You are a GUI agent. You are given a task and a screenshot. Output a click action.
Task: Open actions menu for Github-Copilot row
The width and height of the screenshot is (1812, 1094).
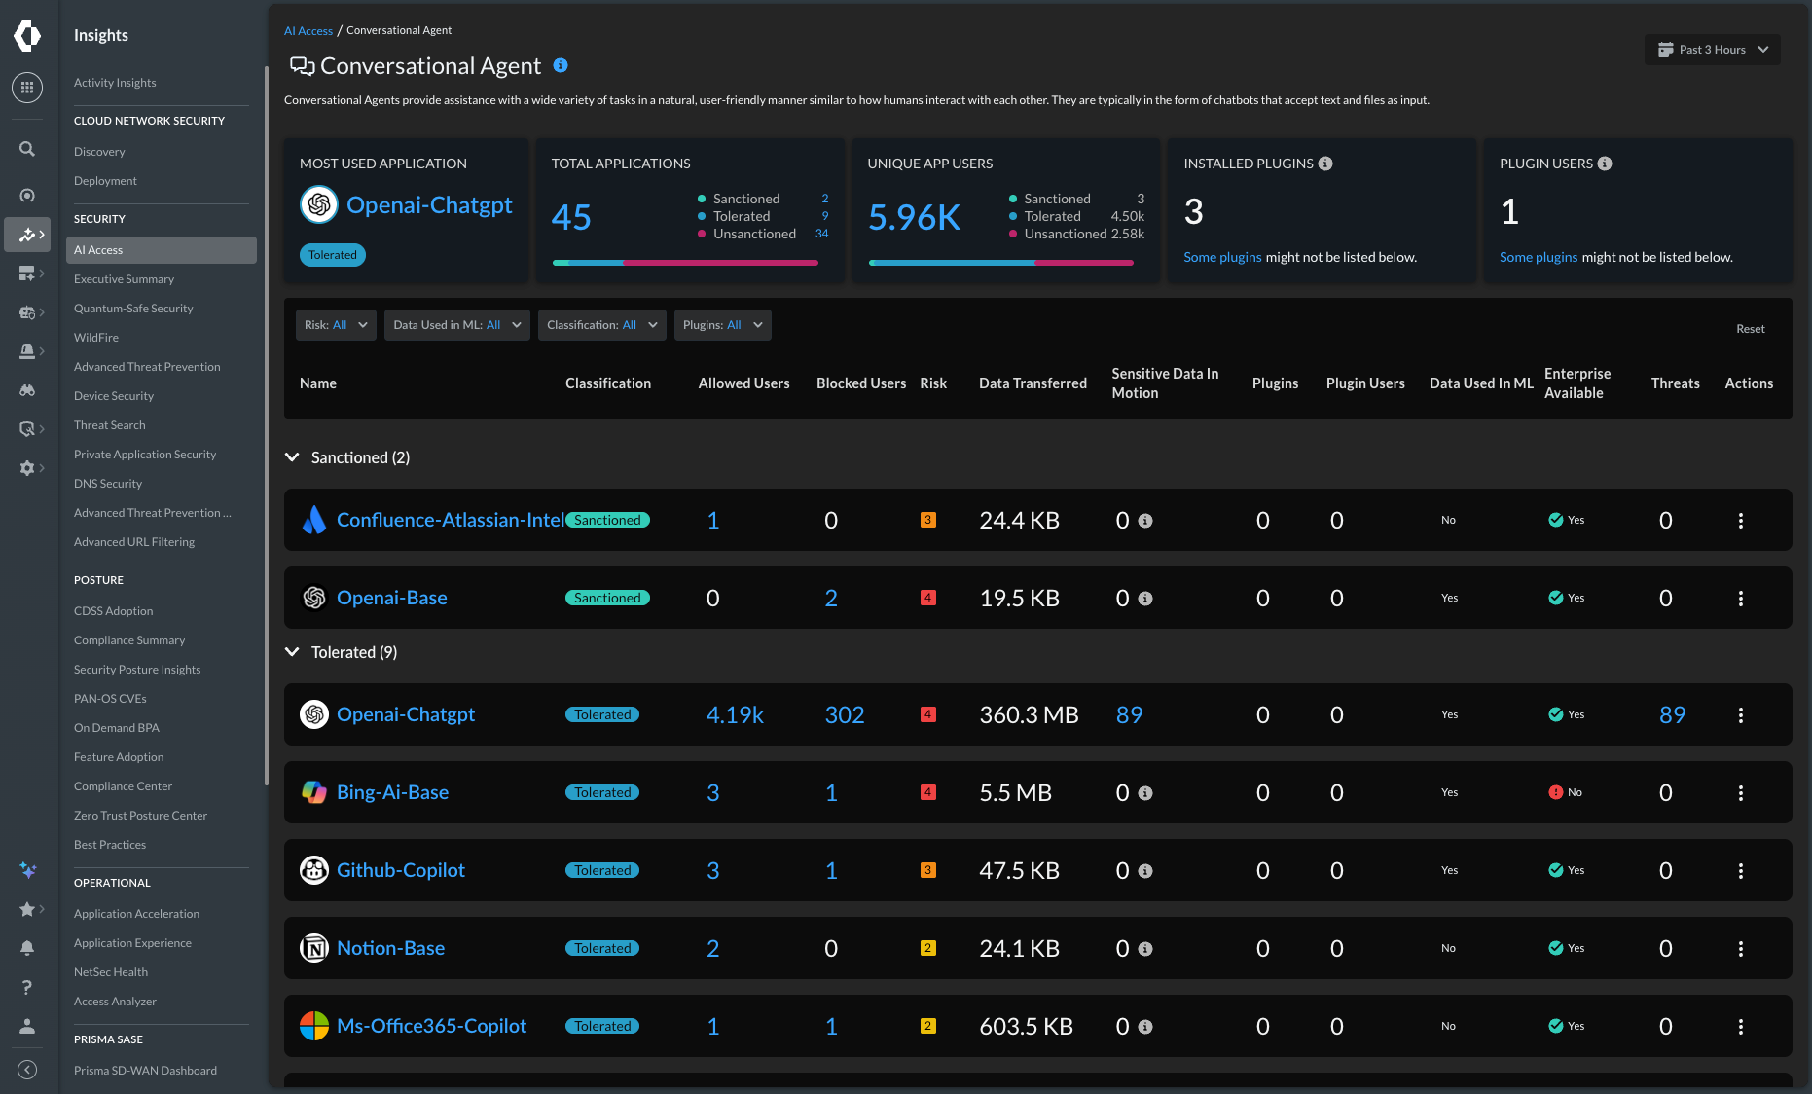tap(1741, 870)
